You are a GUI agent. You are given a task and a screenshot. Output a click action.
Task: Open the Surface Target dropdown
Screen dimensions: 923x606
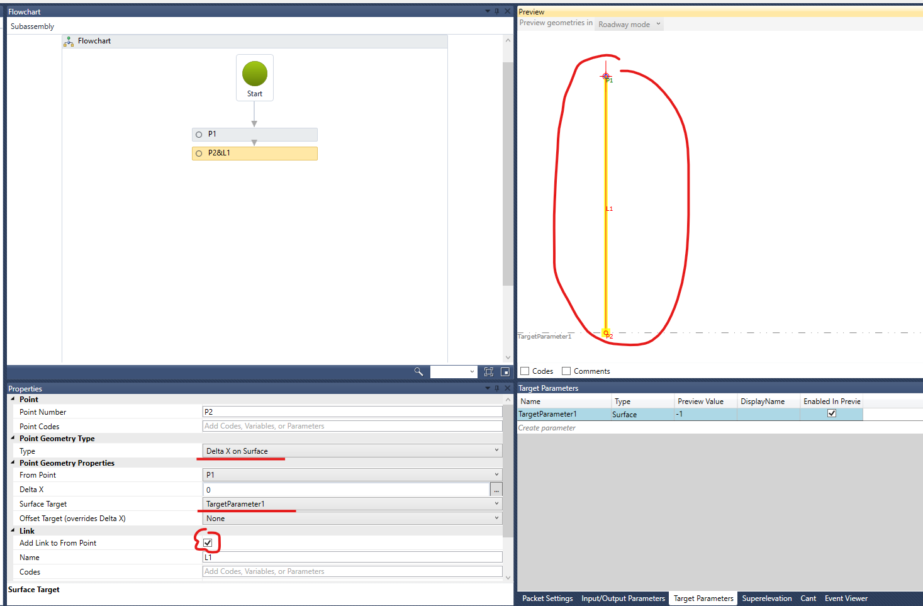pos(352,503)
